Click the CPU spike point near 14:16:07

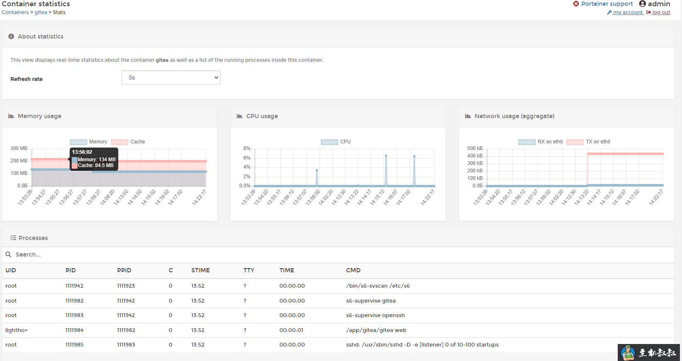click(x=386, y=156)
